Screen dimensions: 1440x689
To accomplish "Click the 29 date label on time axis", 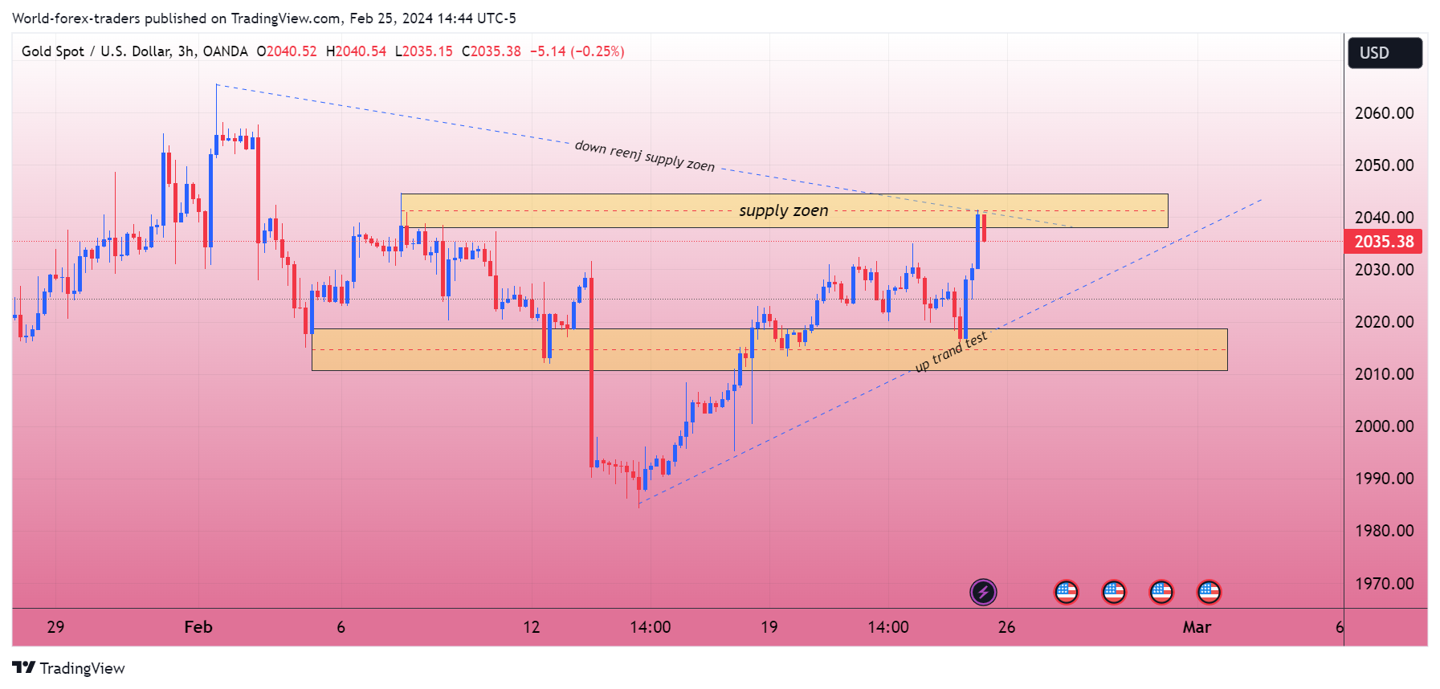I will pyautogui.click(x=55, y=627).
